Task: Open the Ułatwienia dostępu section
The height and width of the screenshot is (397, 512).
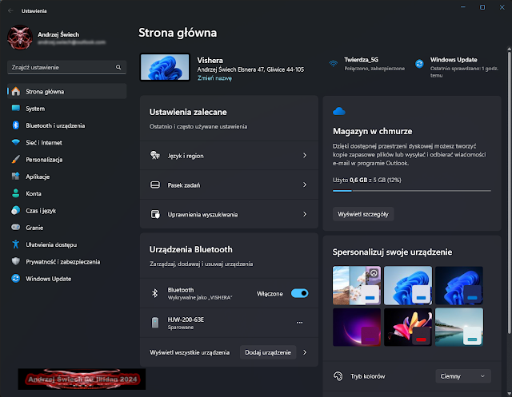Action: 67,244
